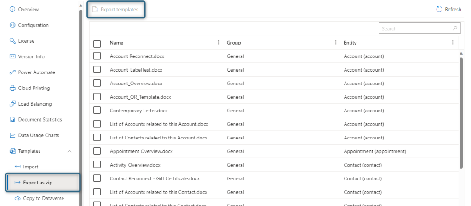Click General group cell of Account Reconnect.docx
471x206 pixels.
pos(235,56)
